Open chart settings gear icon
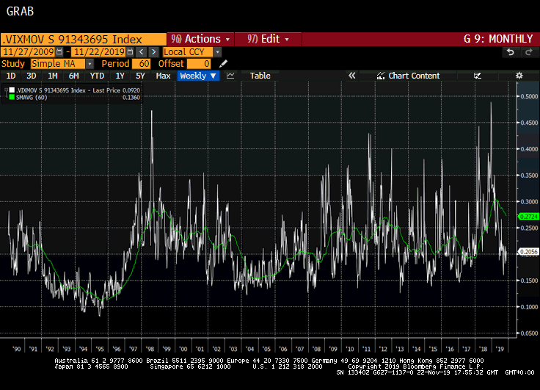 tap(519, 76)
